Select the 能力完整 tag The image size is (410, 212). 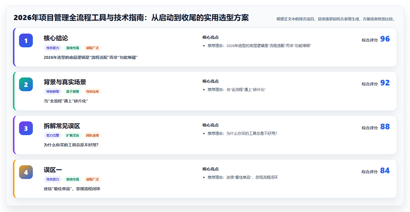click(x=53, y=135)
